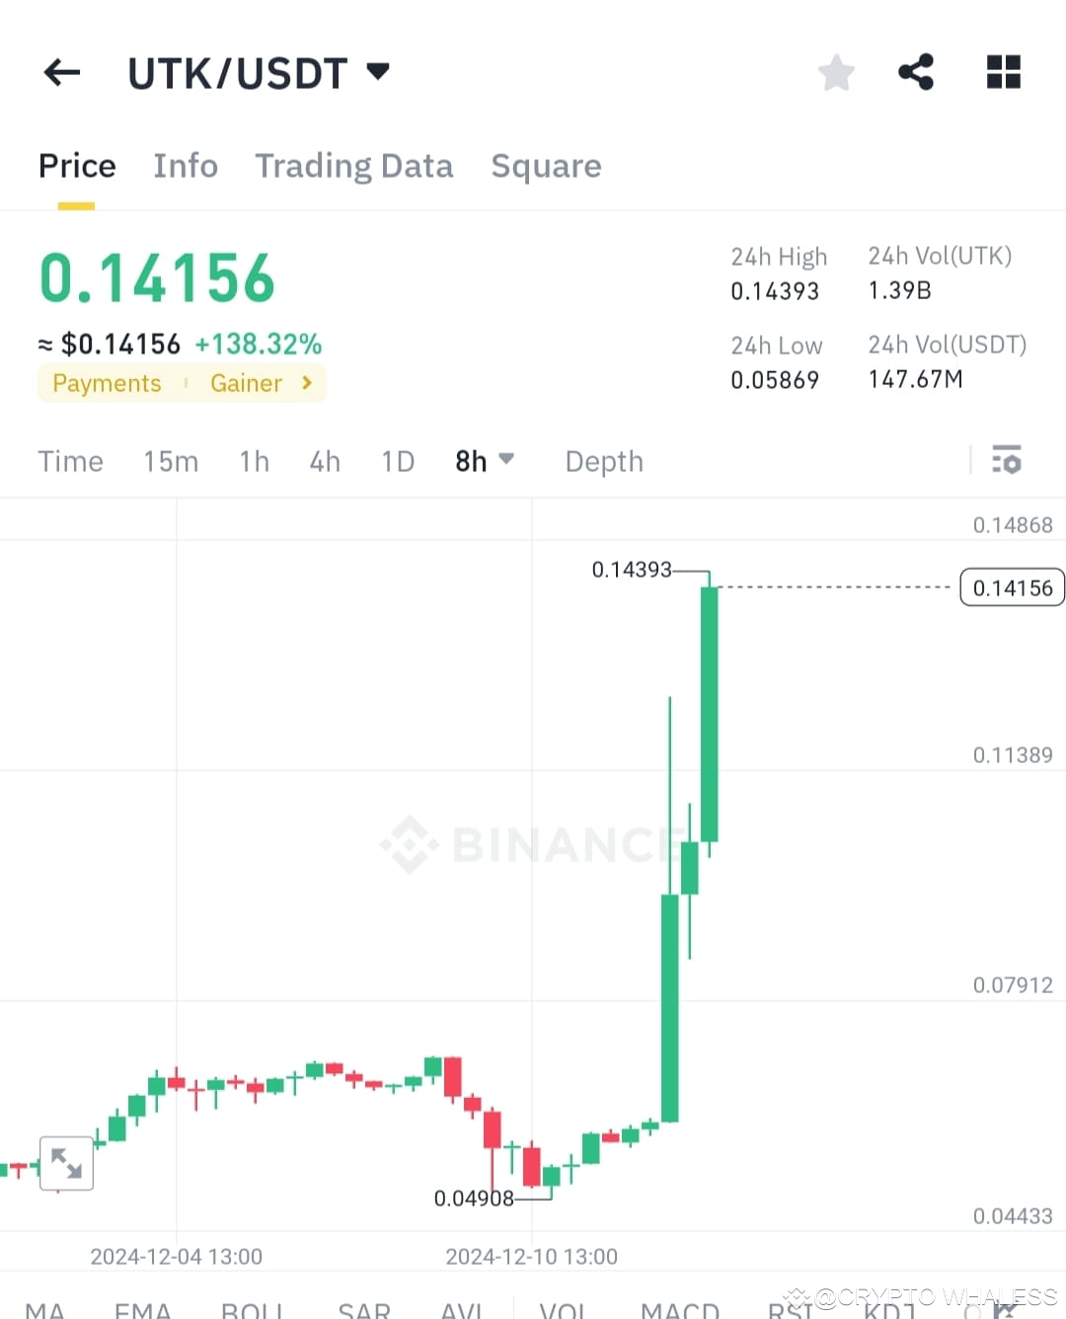Open the Payments label link
Viewport: 1066px width, 1319px height.
(106, 383)
